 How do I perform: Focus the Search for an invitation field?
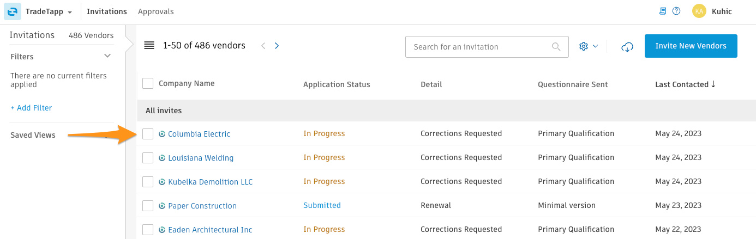click(x=487, y=47)
